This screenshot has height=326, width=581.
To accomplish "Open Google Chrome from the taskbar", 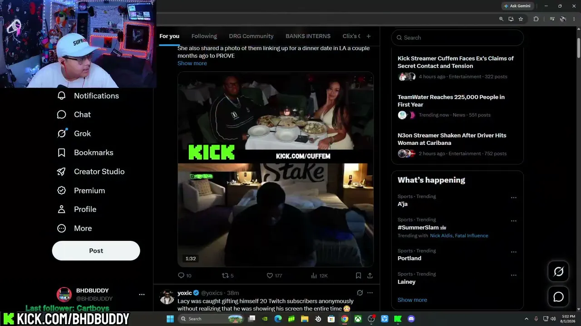I will (345, 319).
